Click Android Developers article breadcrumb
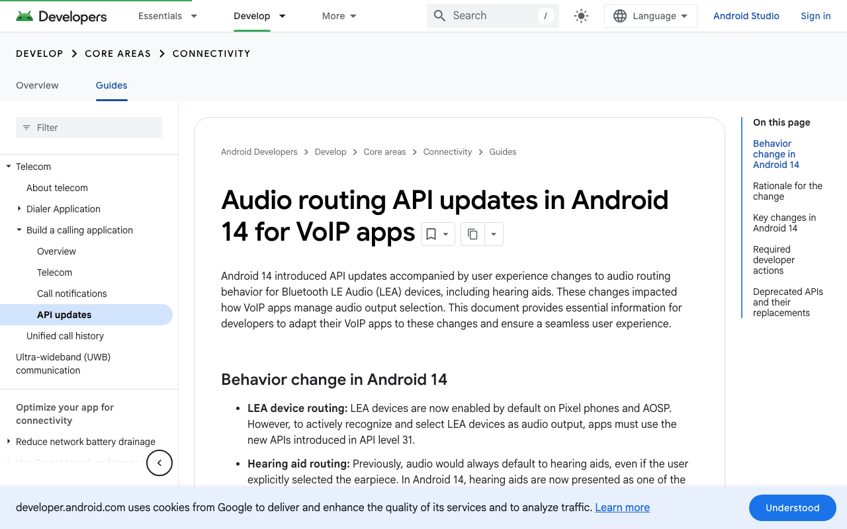The image size is (847, 529). pyautogui.click(x=259, y=152)
